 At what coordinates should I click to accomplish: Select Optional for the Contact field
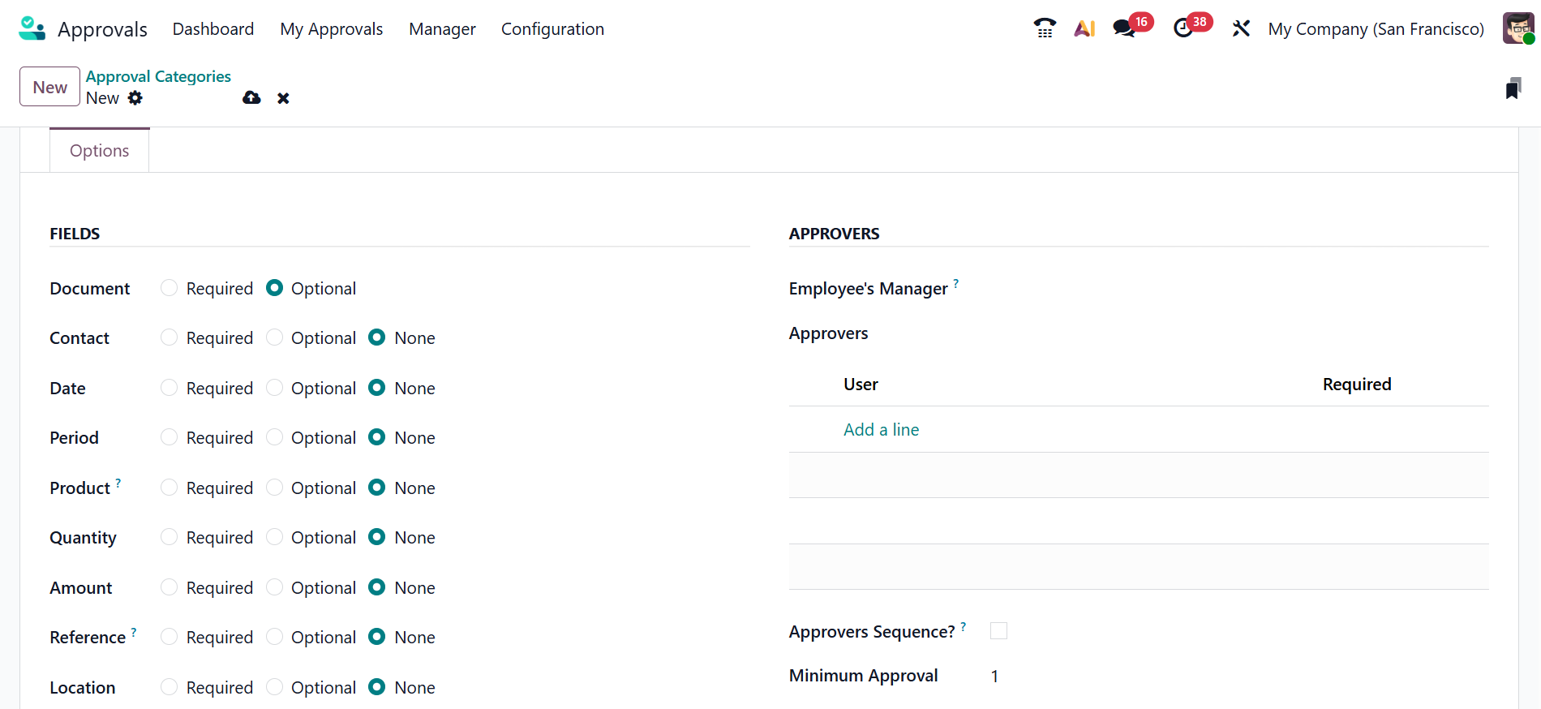pos(275,337)
